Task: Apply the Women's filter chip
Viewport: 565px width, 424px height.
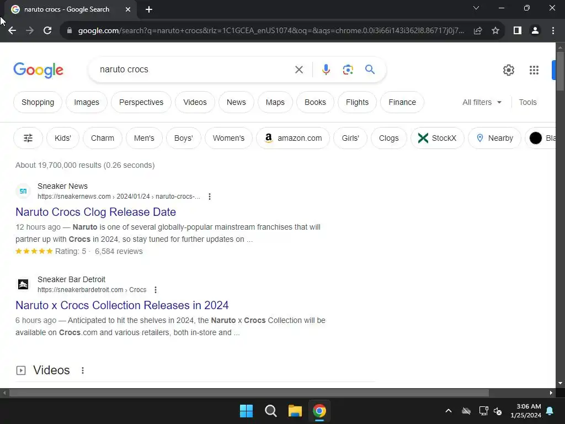Action: pos(228,138)
